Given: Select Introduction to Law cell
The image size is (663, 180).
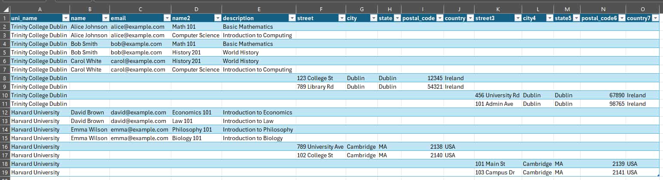Looking at the screenshot, I should tap(259, 121).
